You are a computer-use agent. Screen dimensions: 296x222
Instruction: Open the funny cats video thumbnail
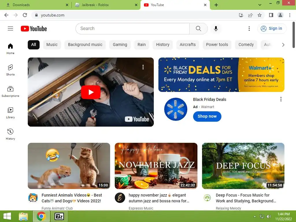pos(69,166)
